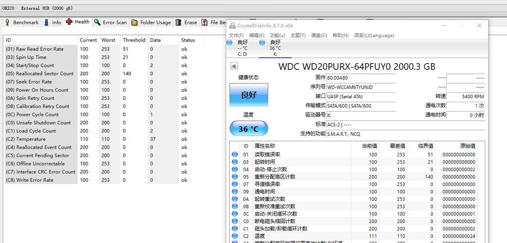This screenshot has width=507, height=243.
Task: Select the (C5) Current Pending Sector row
Action: click(104, 156)
